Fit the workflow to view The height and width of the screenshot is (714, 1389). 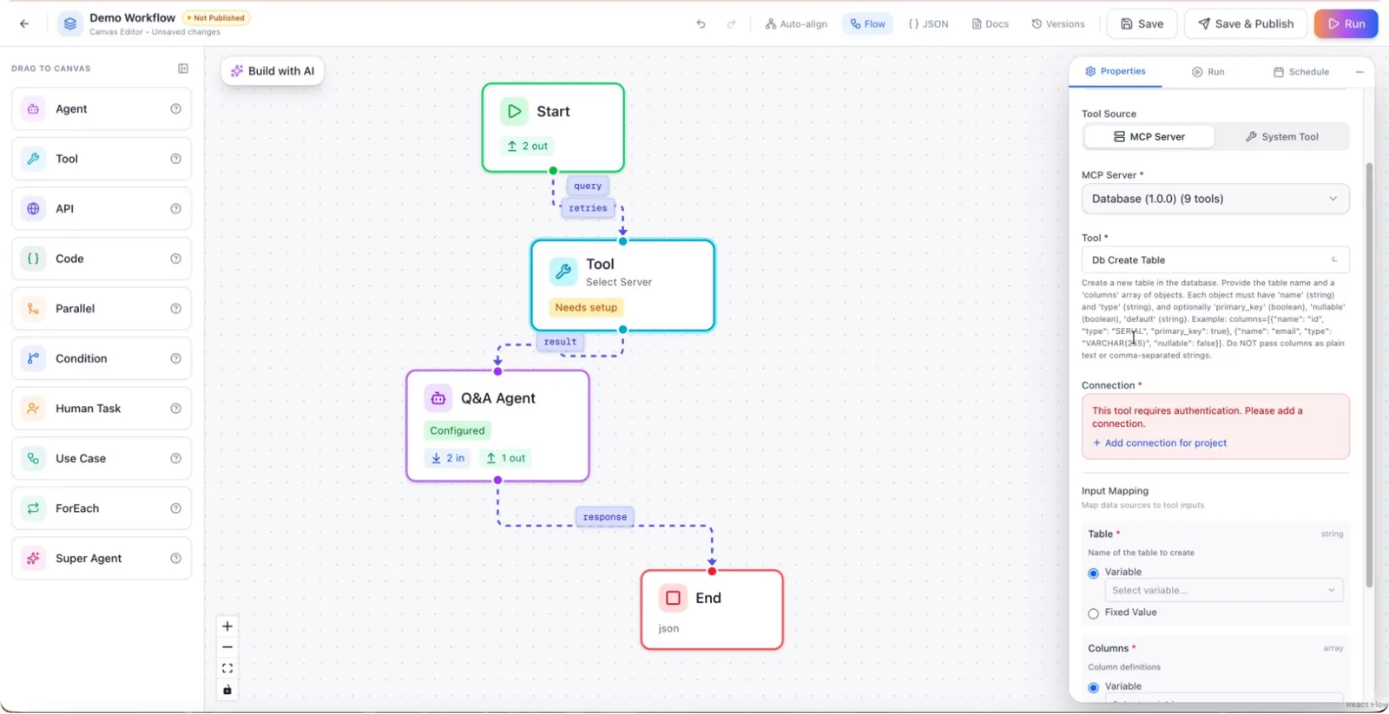point(227,669)
